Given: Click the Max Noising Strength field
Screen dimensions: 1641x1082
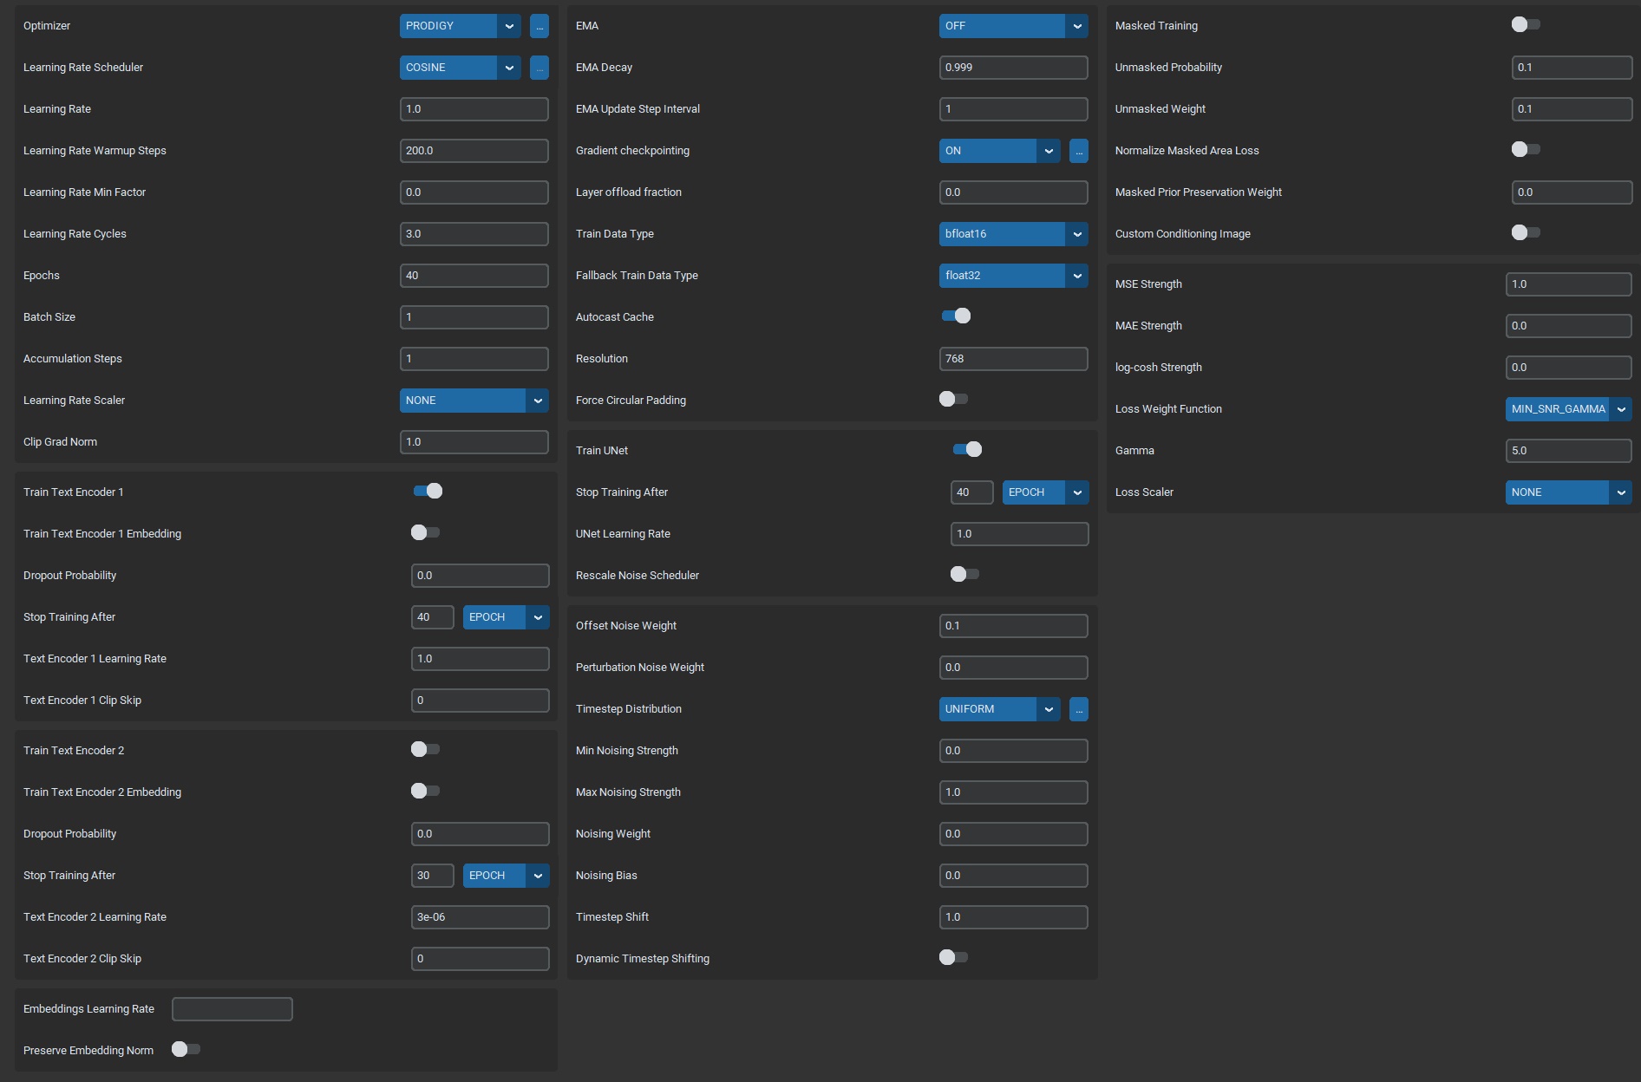Looking at the screenshot, I should [1014, 792].
